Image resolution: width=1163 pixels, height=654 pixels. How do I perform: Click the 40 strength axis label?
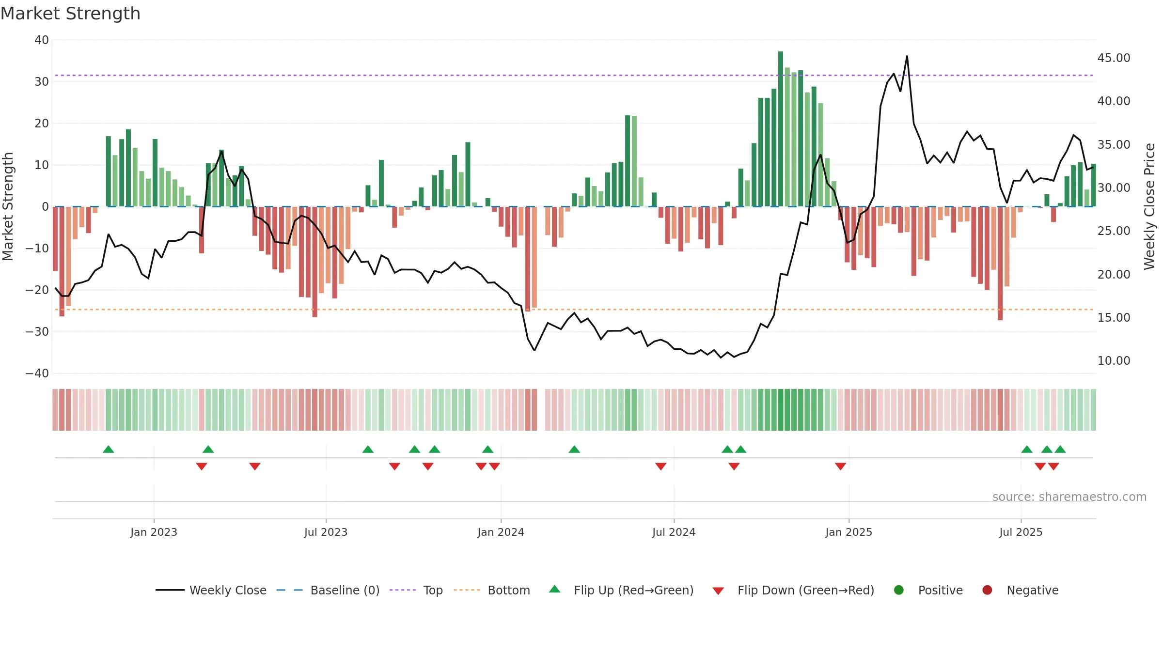(42, 40)
